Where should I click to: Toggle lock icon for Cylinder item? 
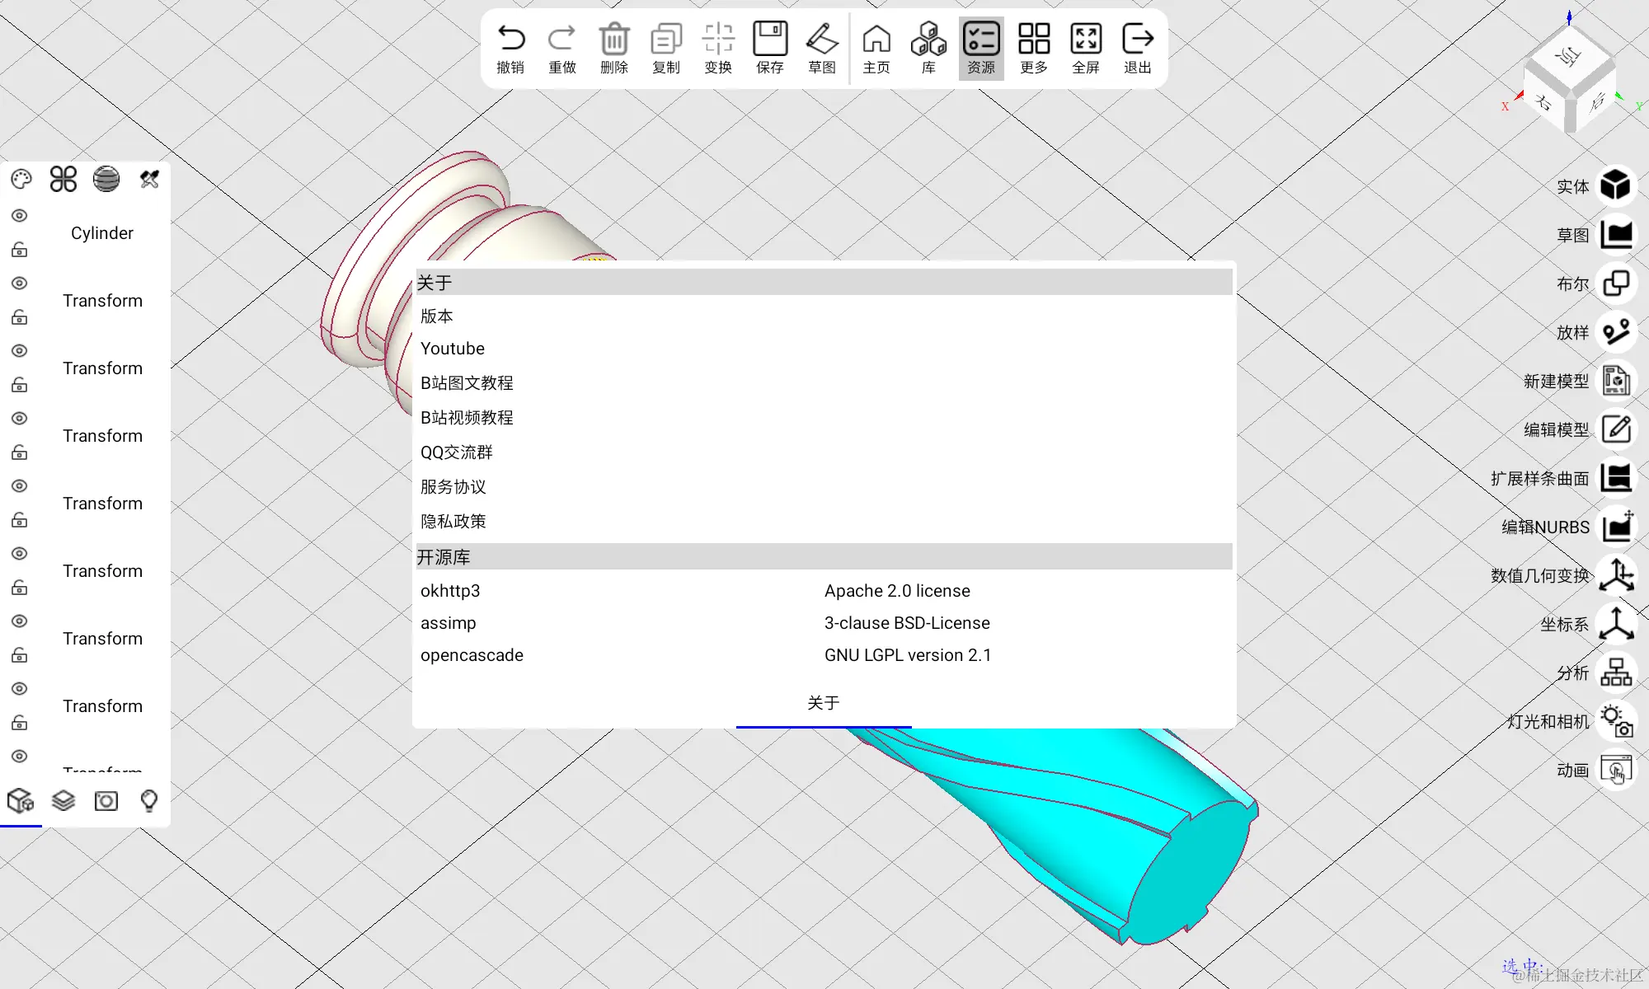(x=20, y=250)
